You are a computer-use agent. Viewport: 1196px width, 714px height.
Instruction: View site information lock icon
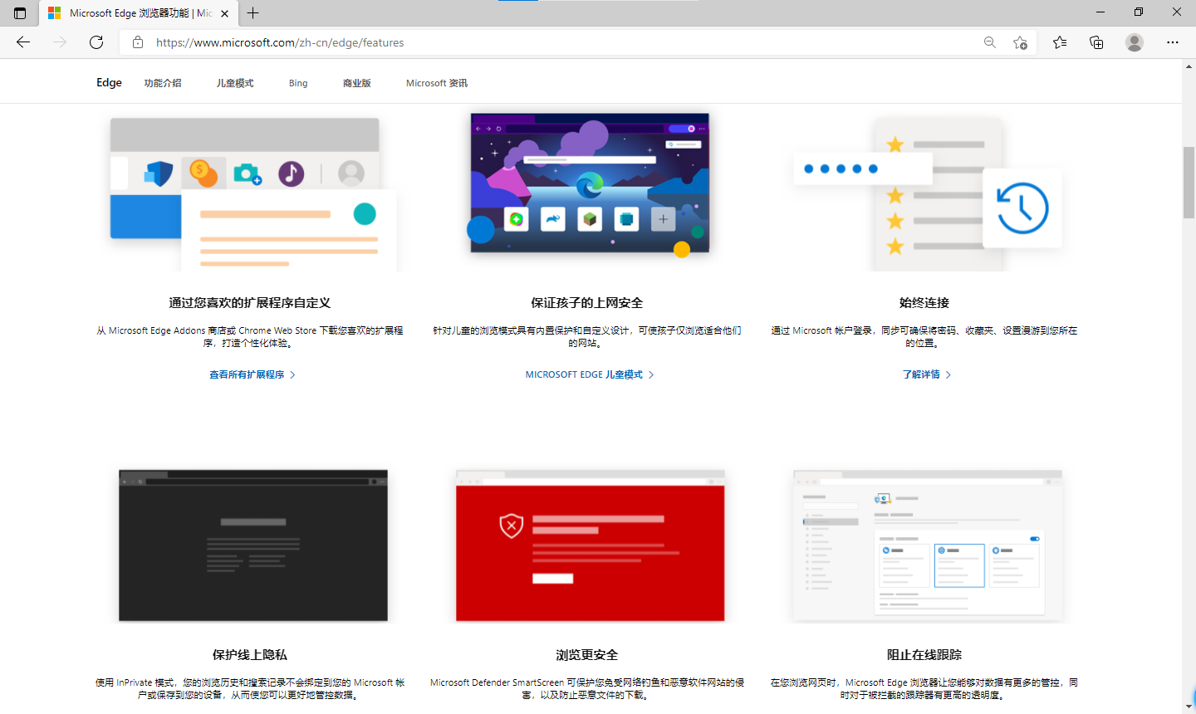tap(138, 42)
